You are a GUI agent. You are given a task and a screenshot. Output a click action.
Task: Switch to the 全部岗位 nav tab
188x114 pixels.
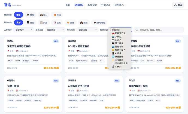point(79,5)
